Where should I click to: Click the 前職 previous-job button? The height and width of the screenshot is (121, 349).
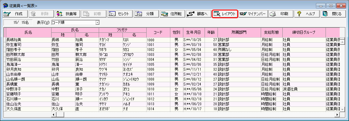[93, 14]
